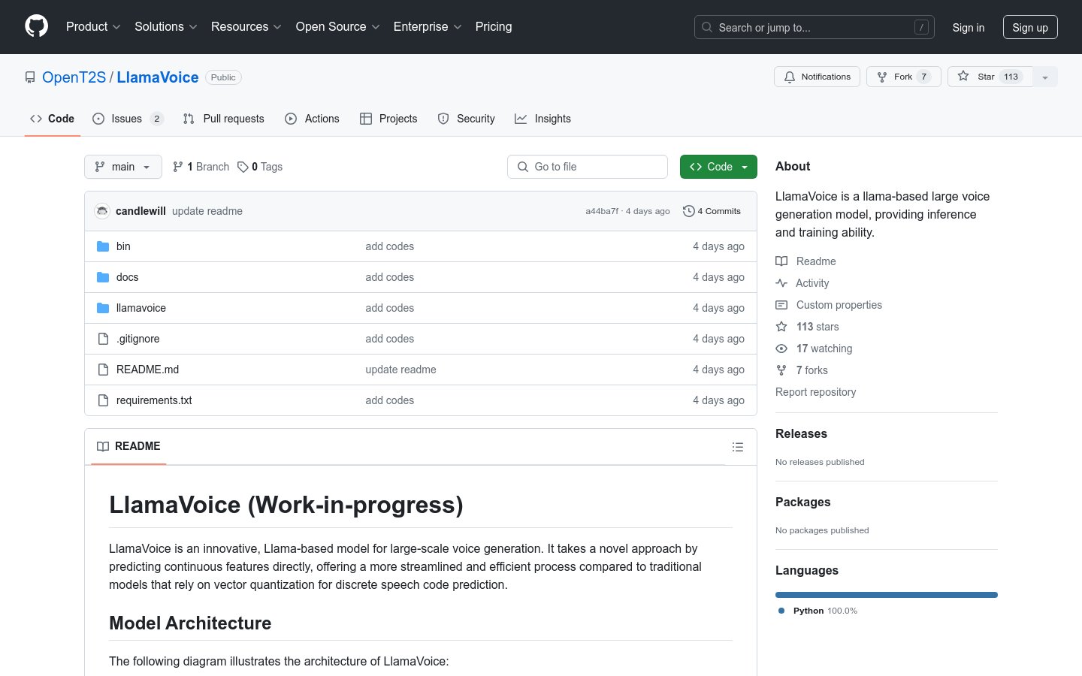The height and width of the screenshot is (676, 1082).
Task: Click the commits history clock icon
Action: [x=688, y=211]
